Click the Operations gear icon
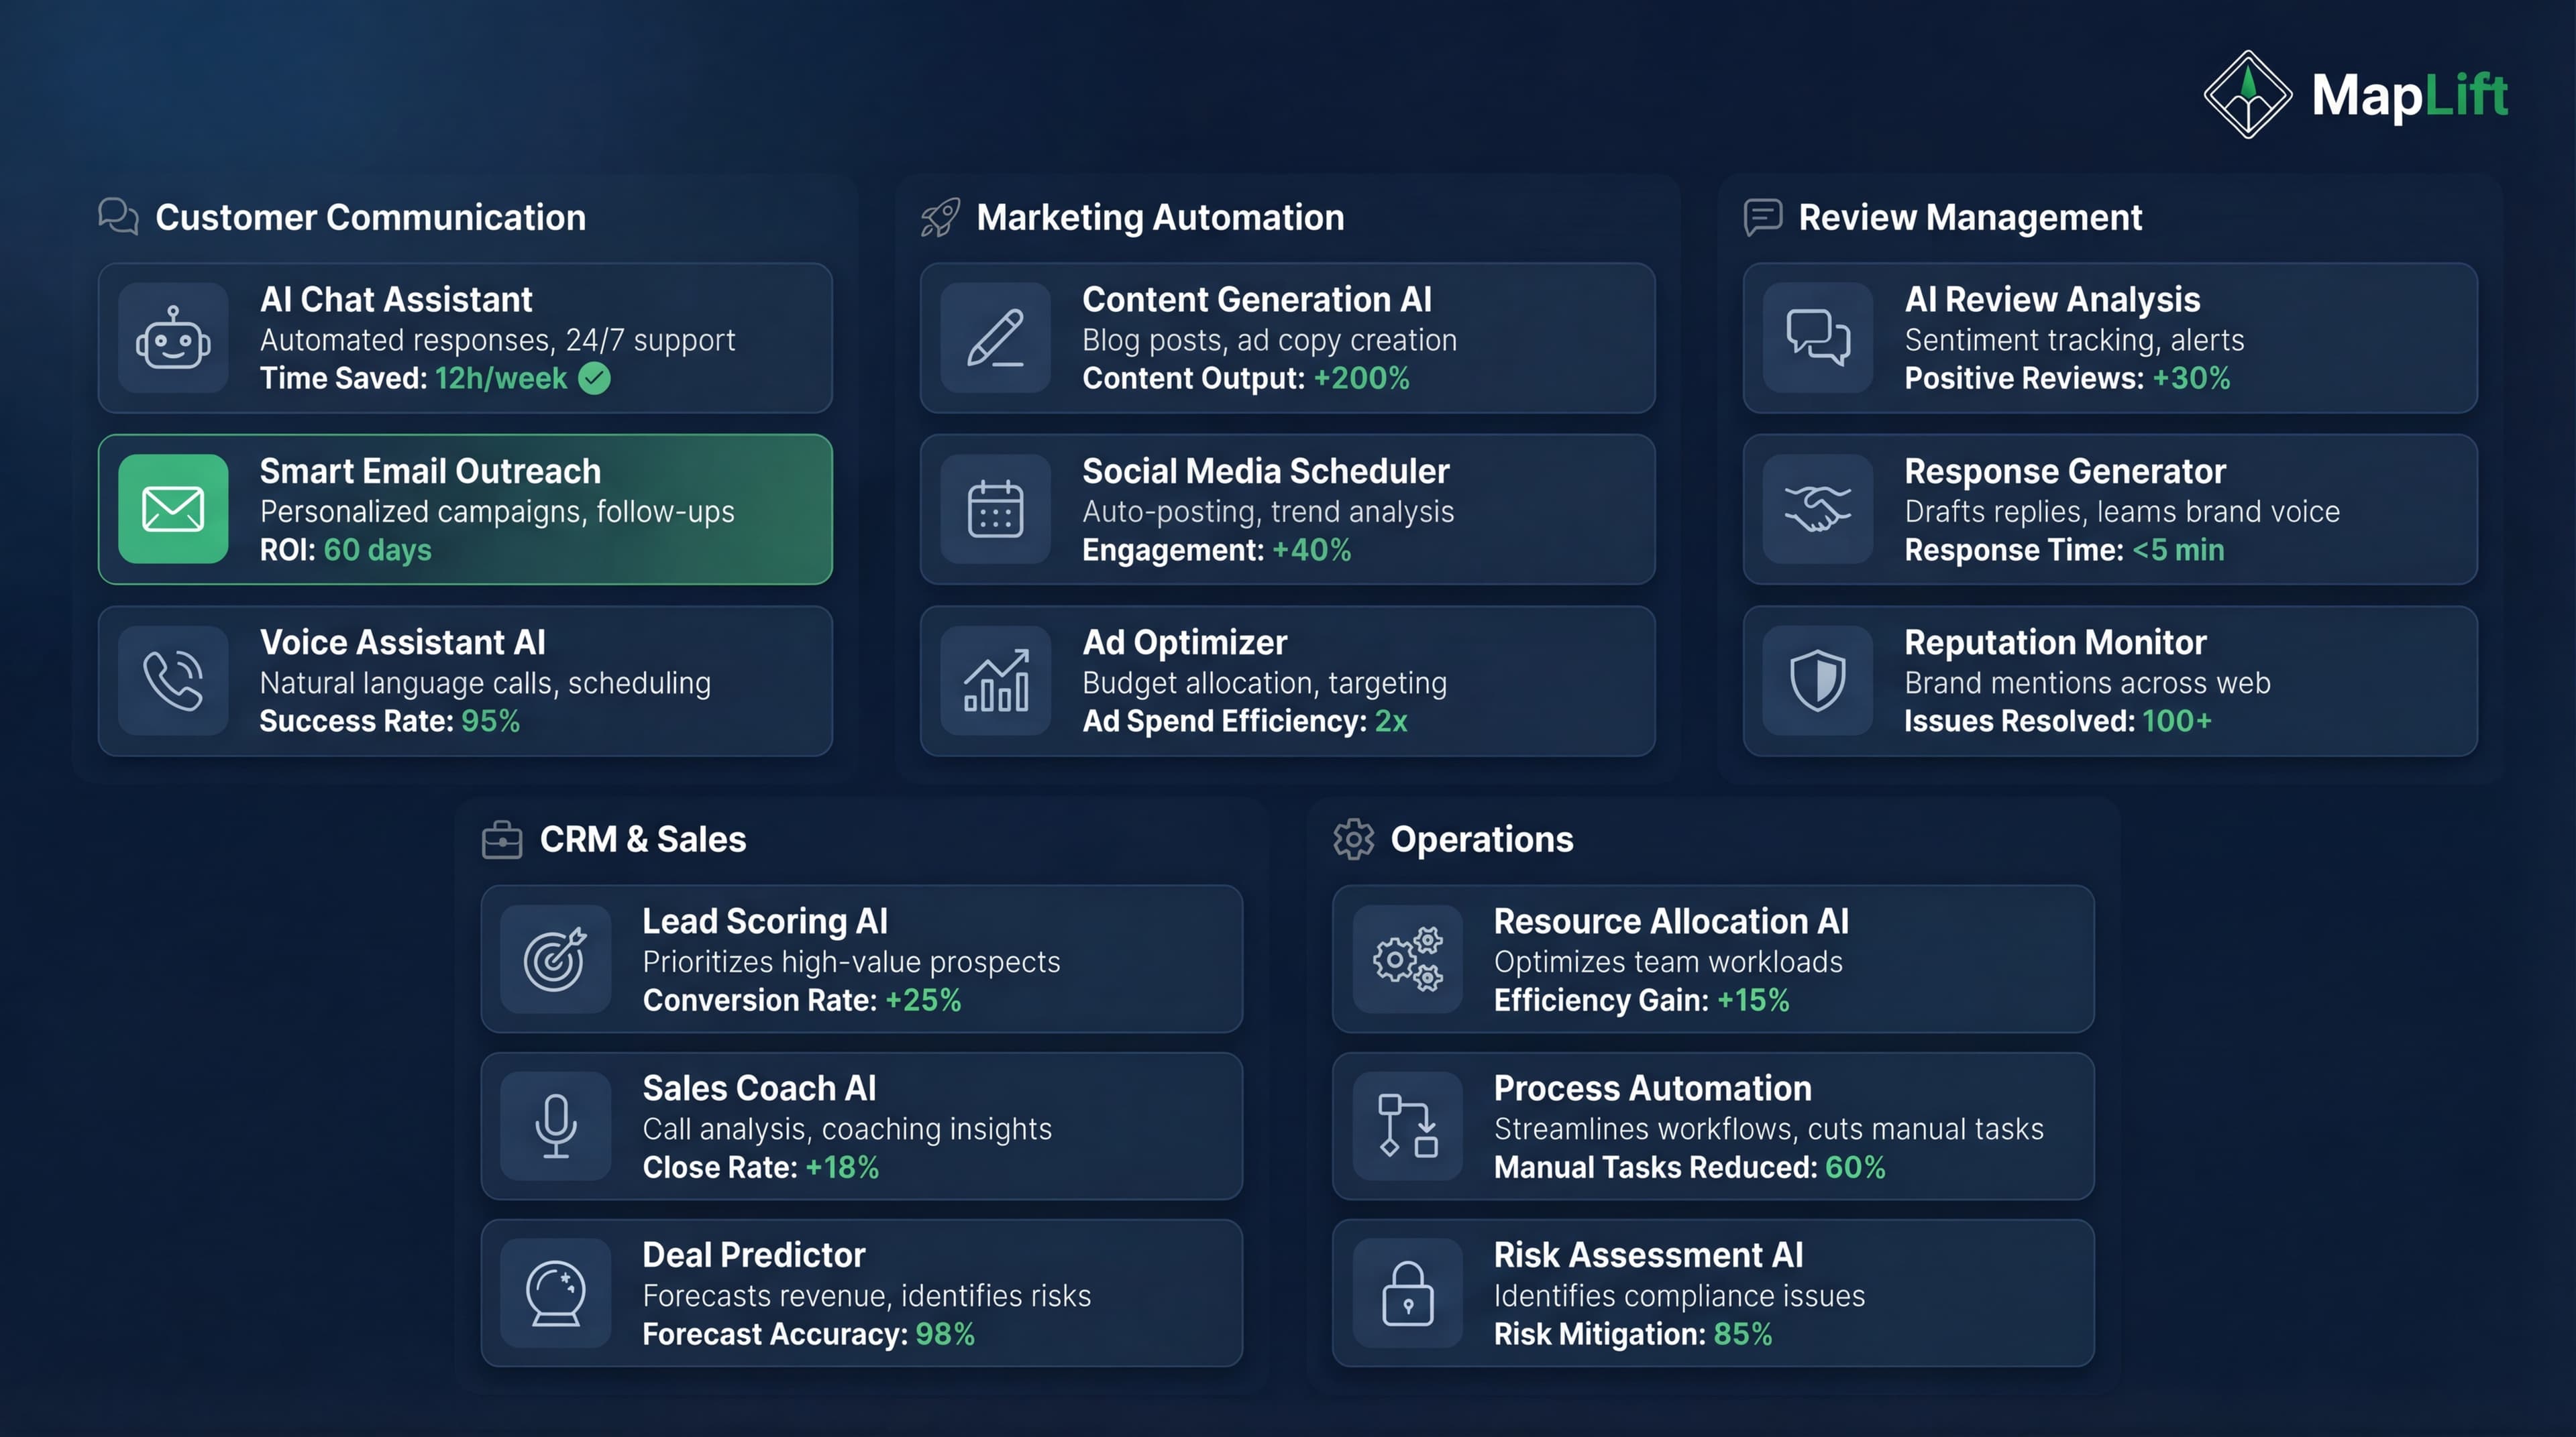 point(1352,840)
